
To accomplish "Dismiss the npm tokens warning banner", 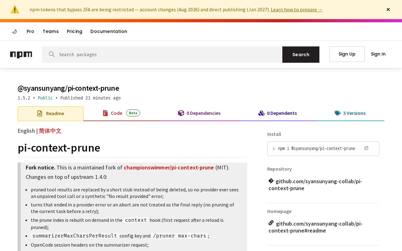I will coord(388,9).
